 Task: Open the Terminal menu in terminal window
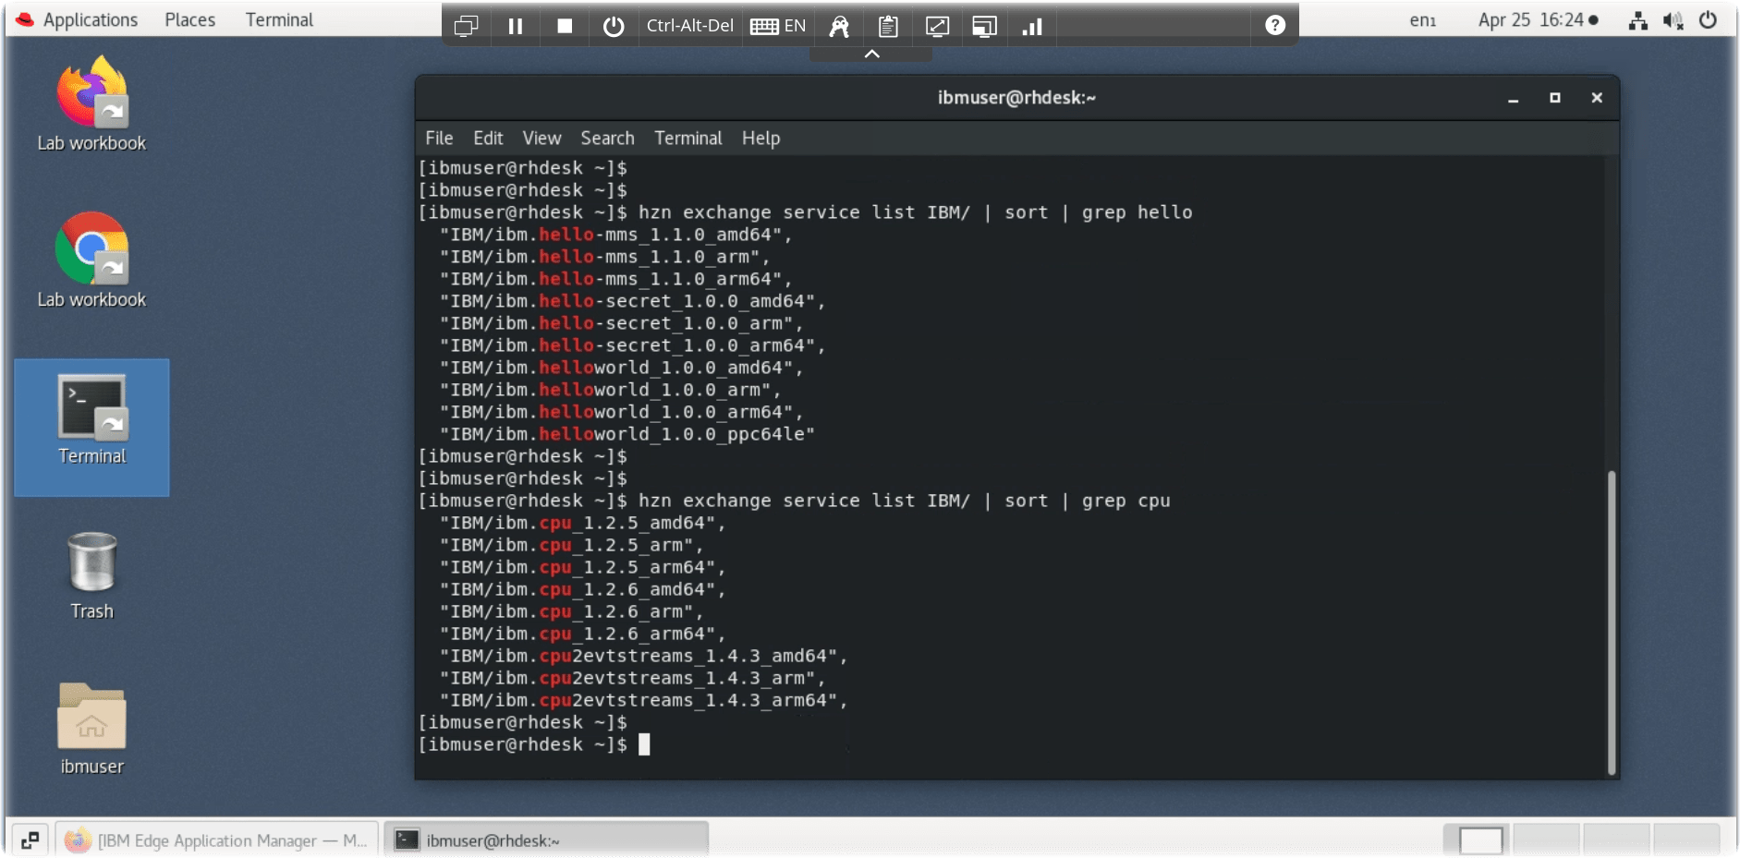click(687, 138)
